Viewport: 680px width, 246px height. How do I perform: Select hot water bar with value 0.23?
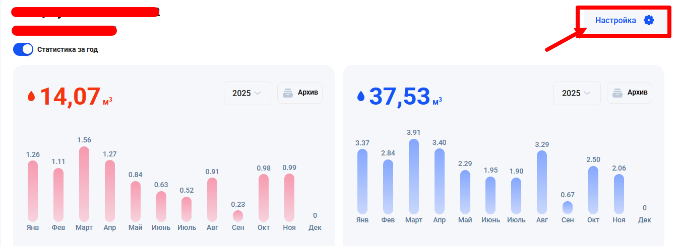click(238, 216)
